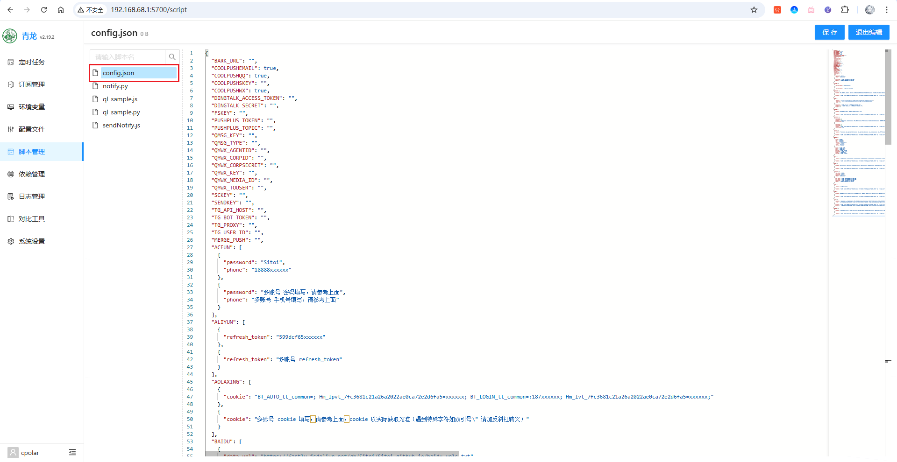
Task: Select sendNotify.js in file list
Action: [x=121, y=125]
